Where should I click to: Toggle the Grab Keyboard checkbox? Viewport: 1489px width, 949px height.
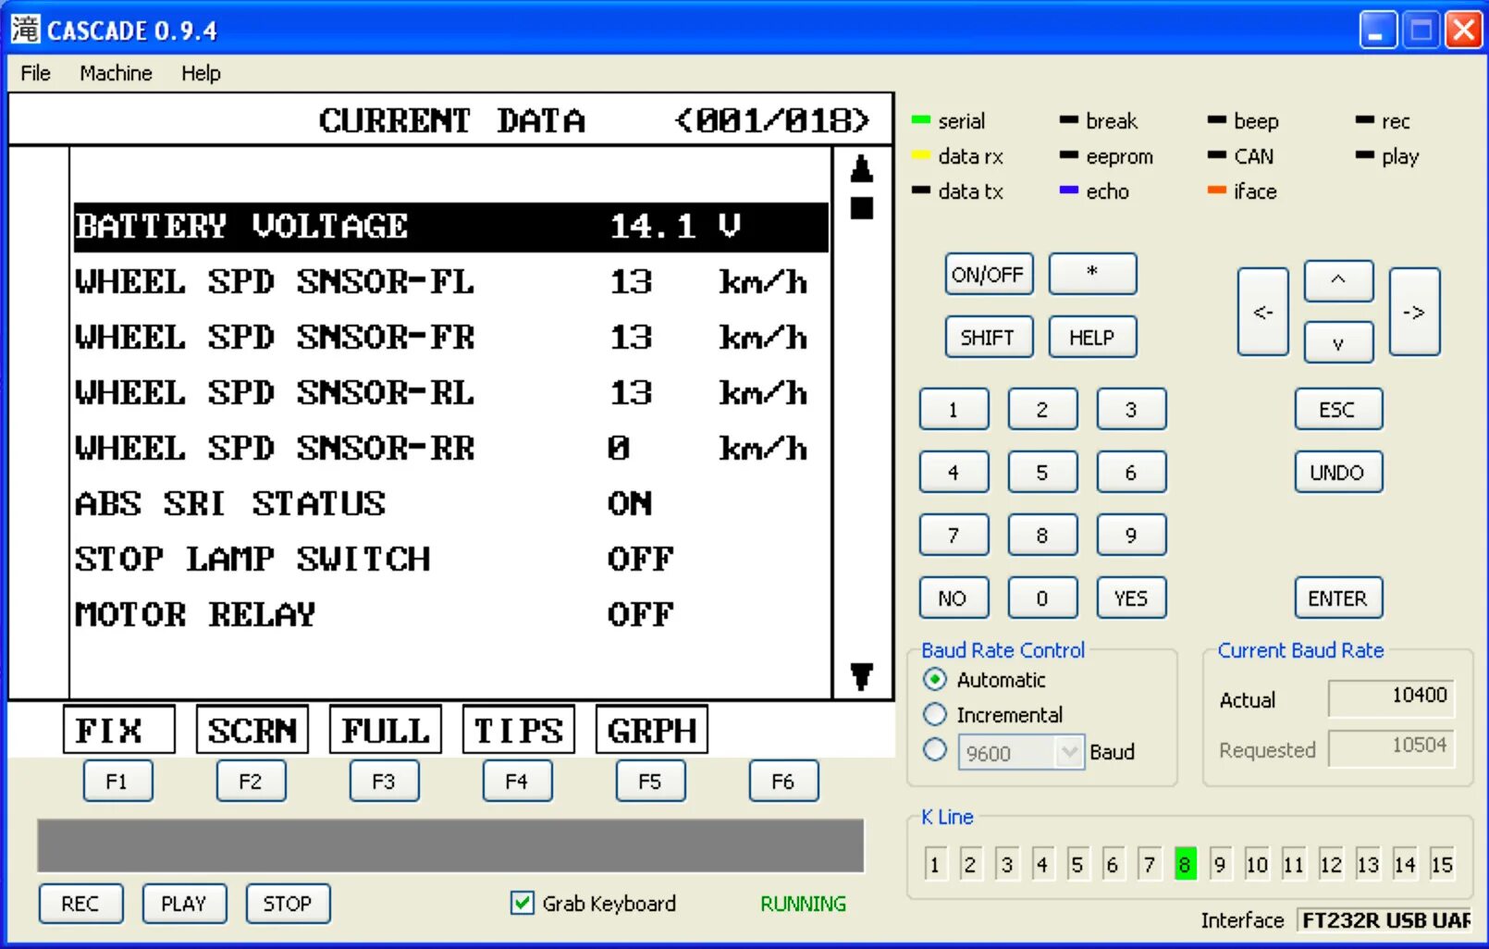point(522,903)
